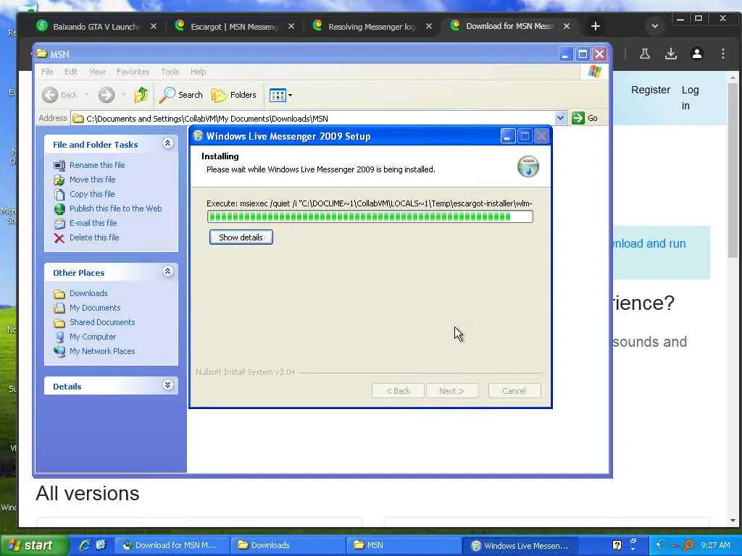Viewport: 742px width, 556px height.
Task: Click Rename this file
Action: [x=97, y=165]
